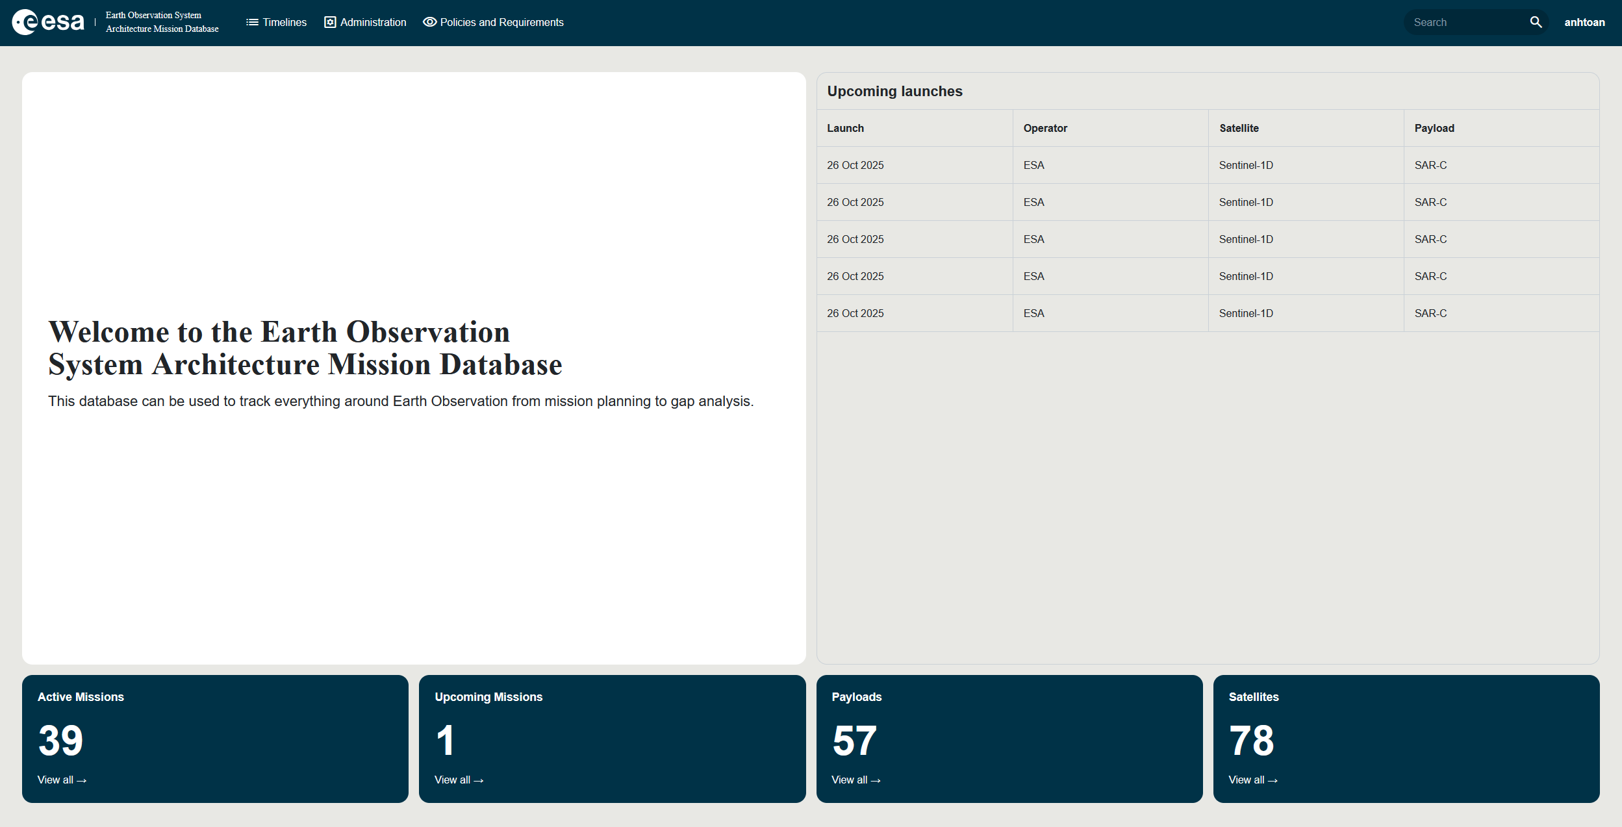Click the Satellites count 78
Viewport: 1622px width, 827px height.
1251,741
